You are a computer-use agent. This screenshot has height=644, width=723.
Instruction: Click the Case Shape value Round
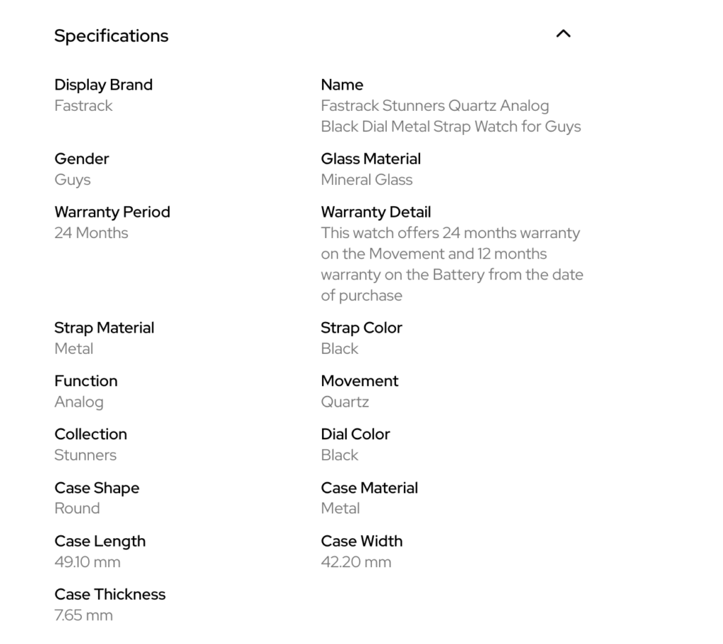tap(77, 508)
